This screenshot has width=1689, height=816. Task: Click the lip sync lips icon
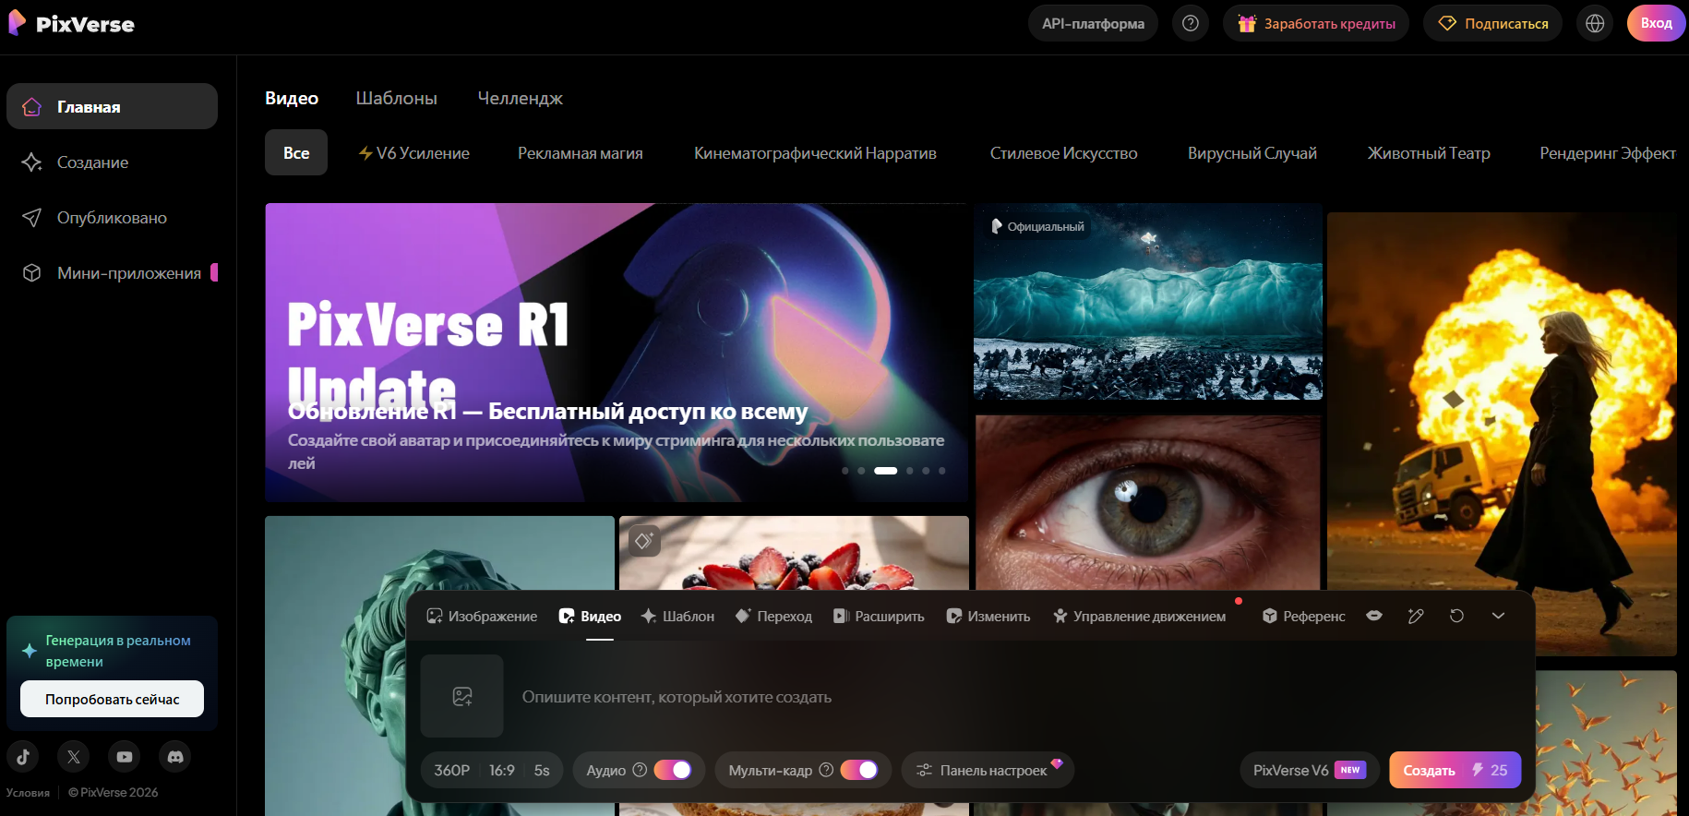pyautogui.click(x=1374, y=616)
